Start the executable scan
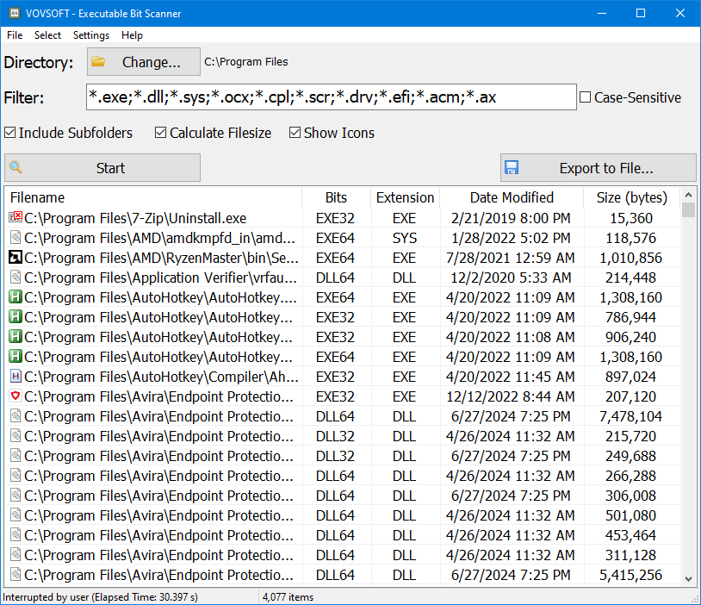This screenshot has width=701, height=605. (x=102, y=168)
